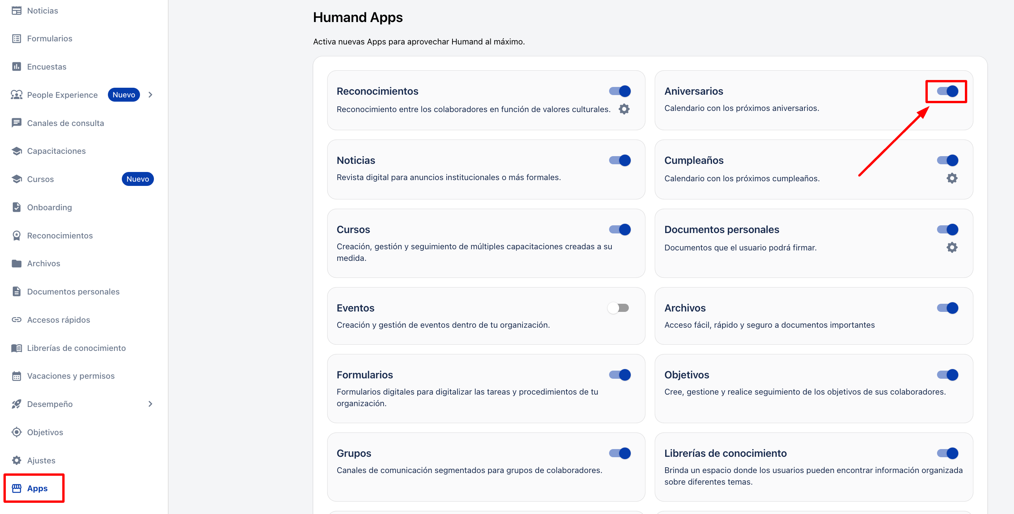
Task: Enable the Eventos app toggle
Action: [618, 308]
